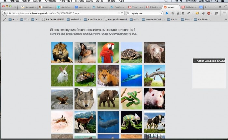The image size is (228, 140).
Task: Open the red Adblock Plus icon
Action: click(209, 13)
